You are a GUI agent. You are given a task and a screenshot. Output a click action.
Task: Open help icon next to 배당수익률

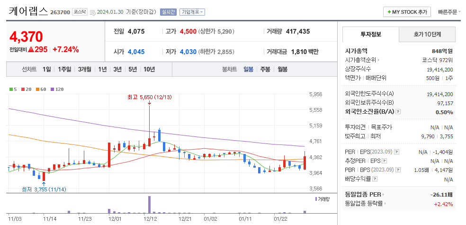[375, 179]
